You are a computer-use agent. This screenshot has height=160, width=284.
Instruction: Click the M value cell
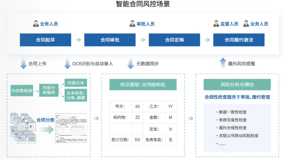171,117
